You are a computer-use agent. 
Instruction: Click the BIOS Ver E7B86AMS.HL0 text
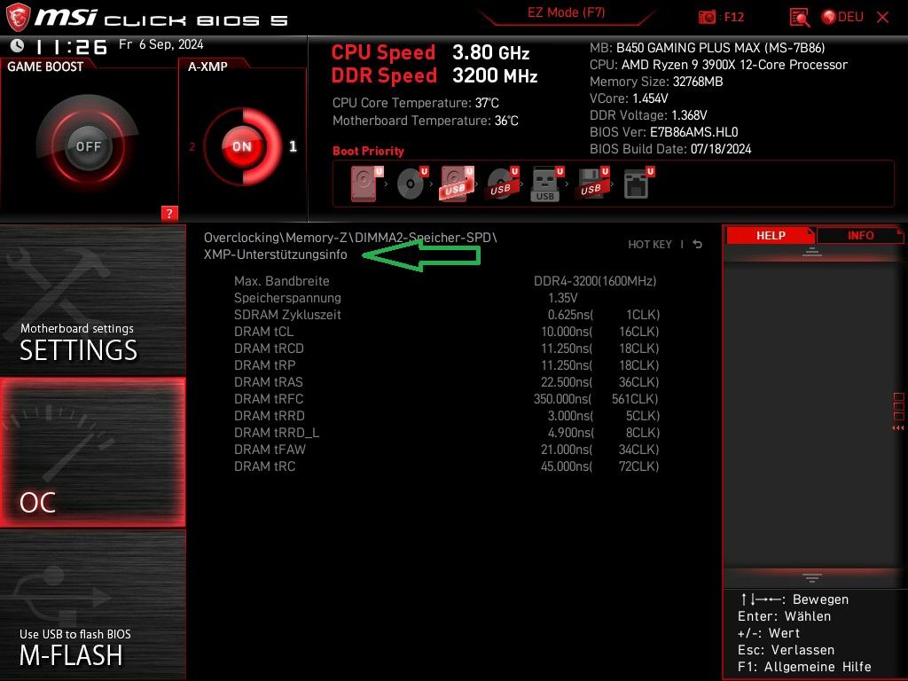[x=663, y=132]
